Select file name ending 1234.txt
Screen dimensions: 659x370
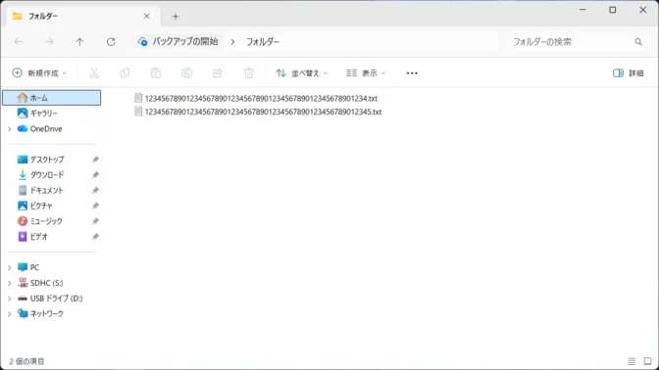pos(261,99)
